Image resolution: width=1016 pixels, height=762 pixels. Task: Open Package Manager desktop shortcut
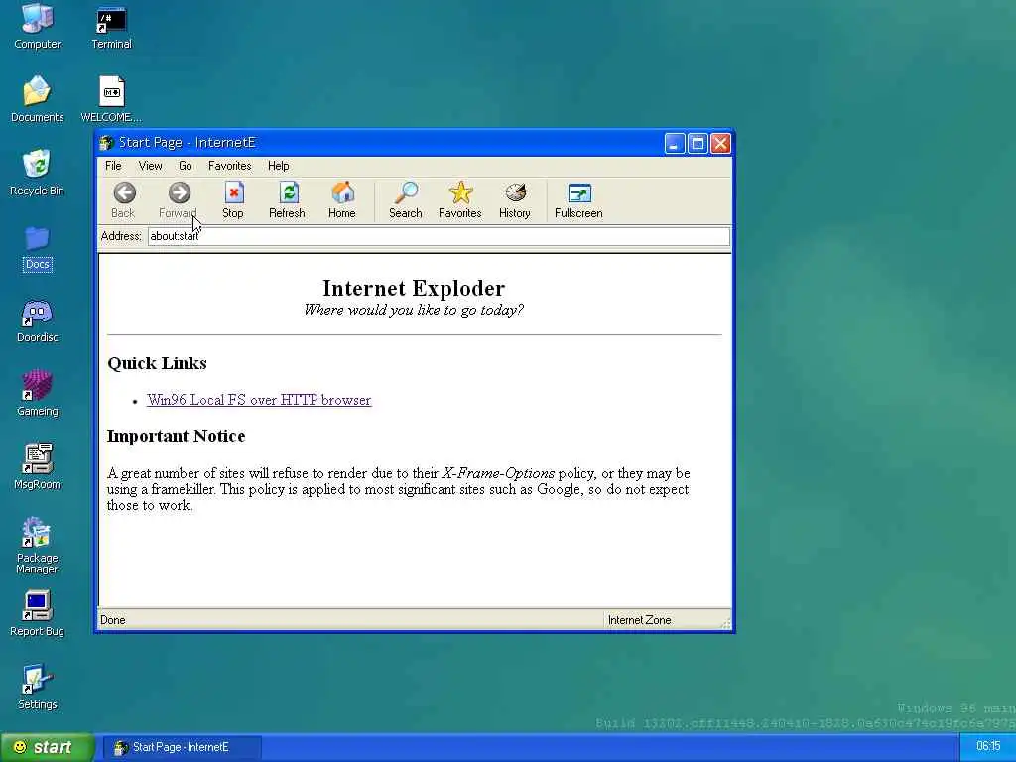coord(37,533)
